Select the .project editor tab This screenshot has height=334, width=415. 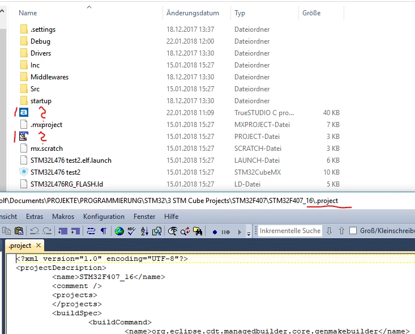pos(20,246)
